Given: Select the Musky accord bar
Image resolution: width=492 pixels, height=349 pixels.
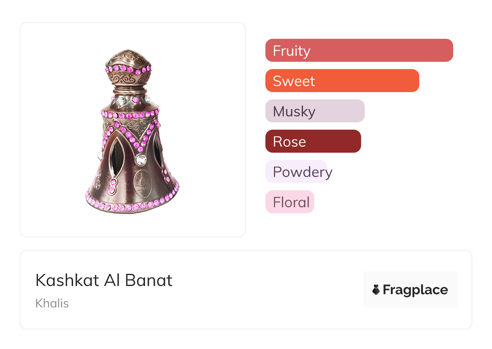Looking at the screenshot, I should [x=315, y=111].
